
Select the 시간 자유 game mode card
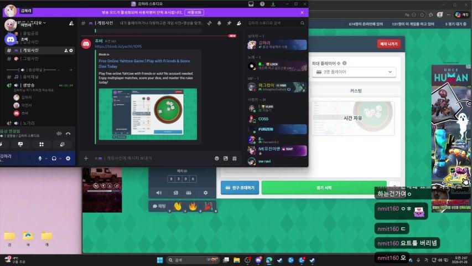point(353,118)
